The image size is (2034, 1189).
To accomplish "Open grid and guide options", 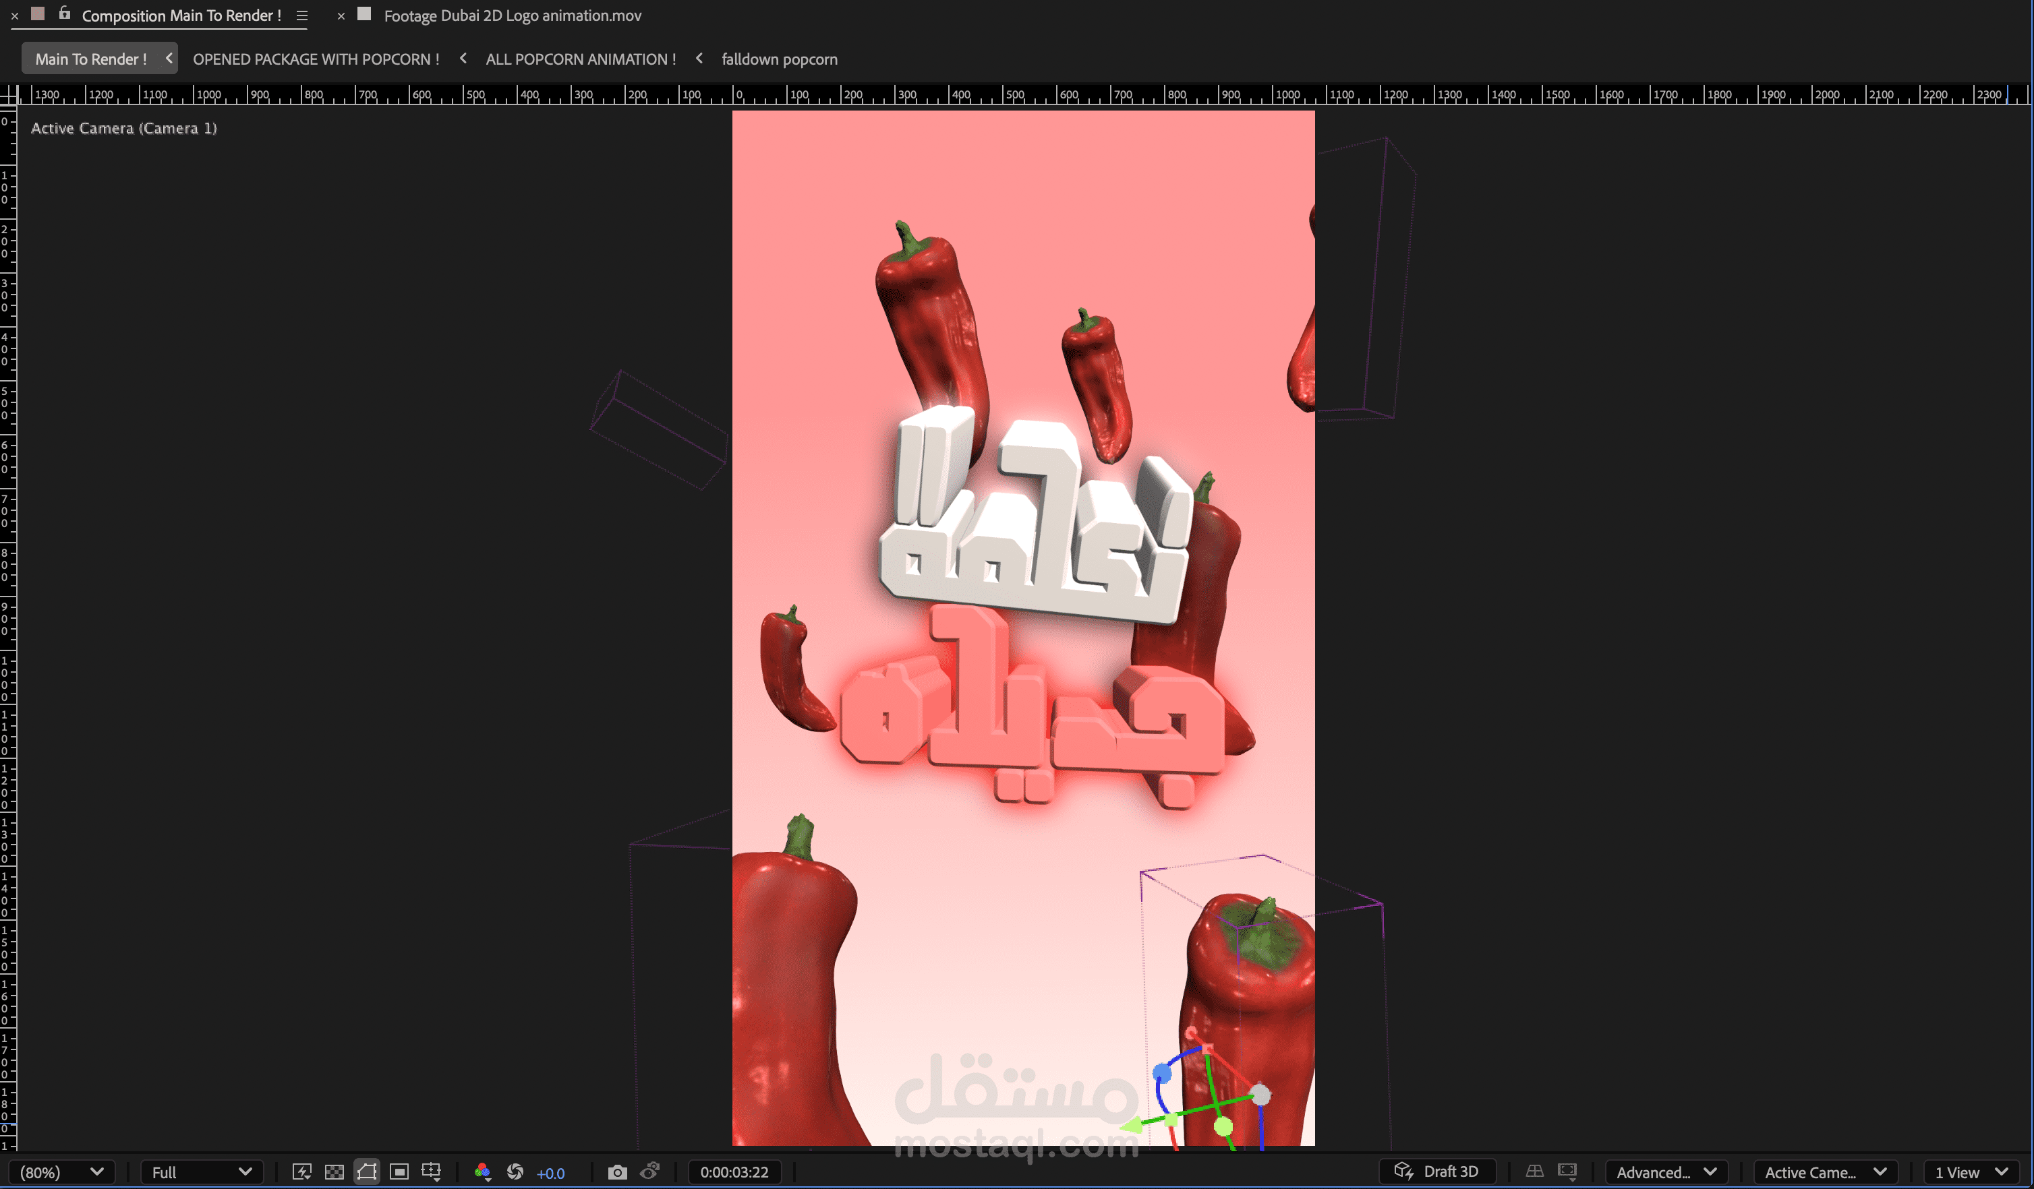I will click(431, 1172).
